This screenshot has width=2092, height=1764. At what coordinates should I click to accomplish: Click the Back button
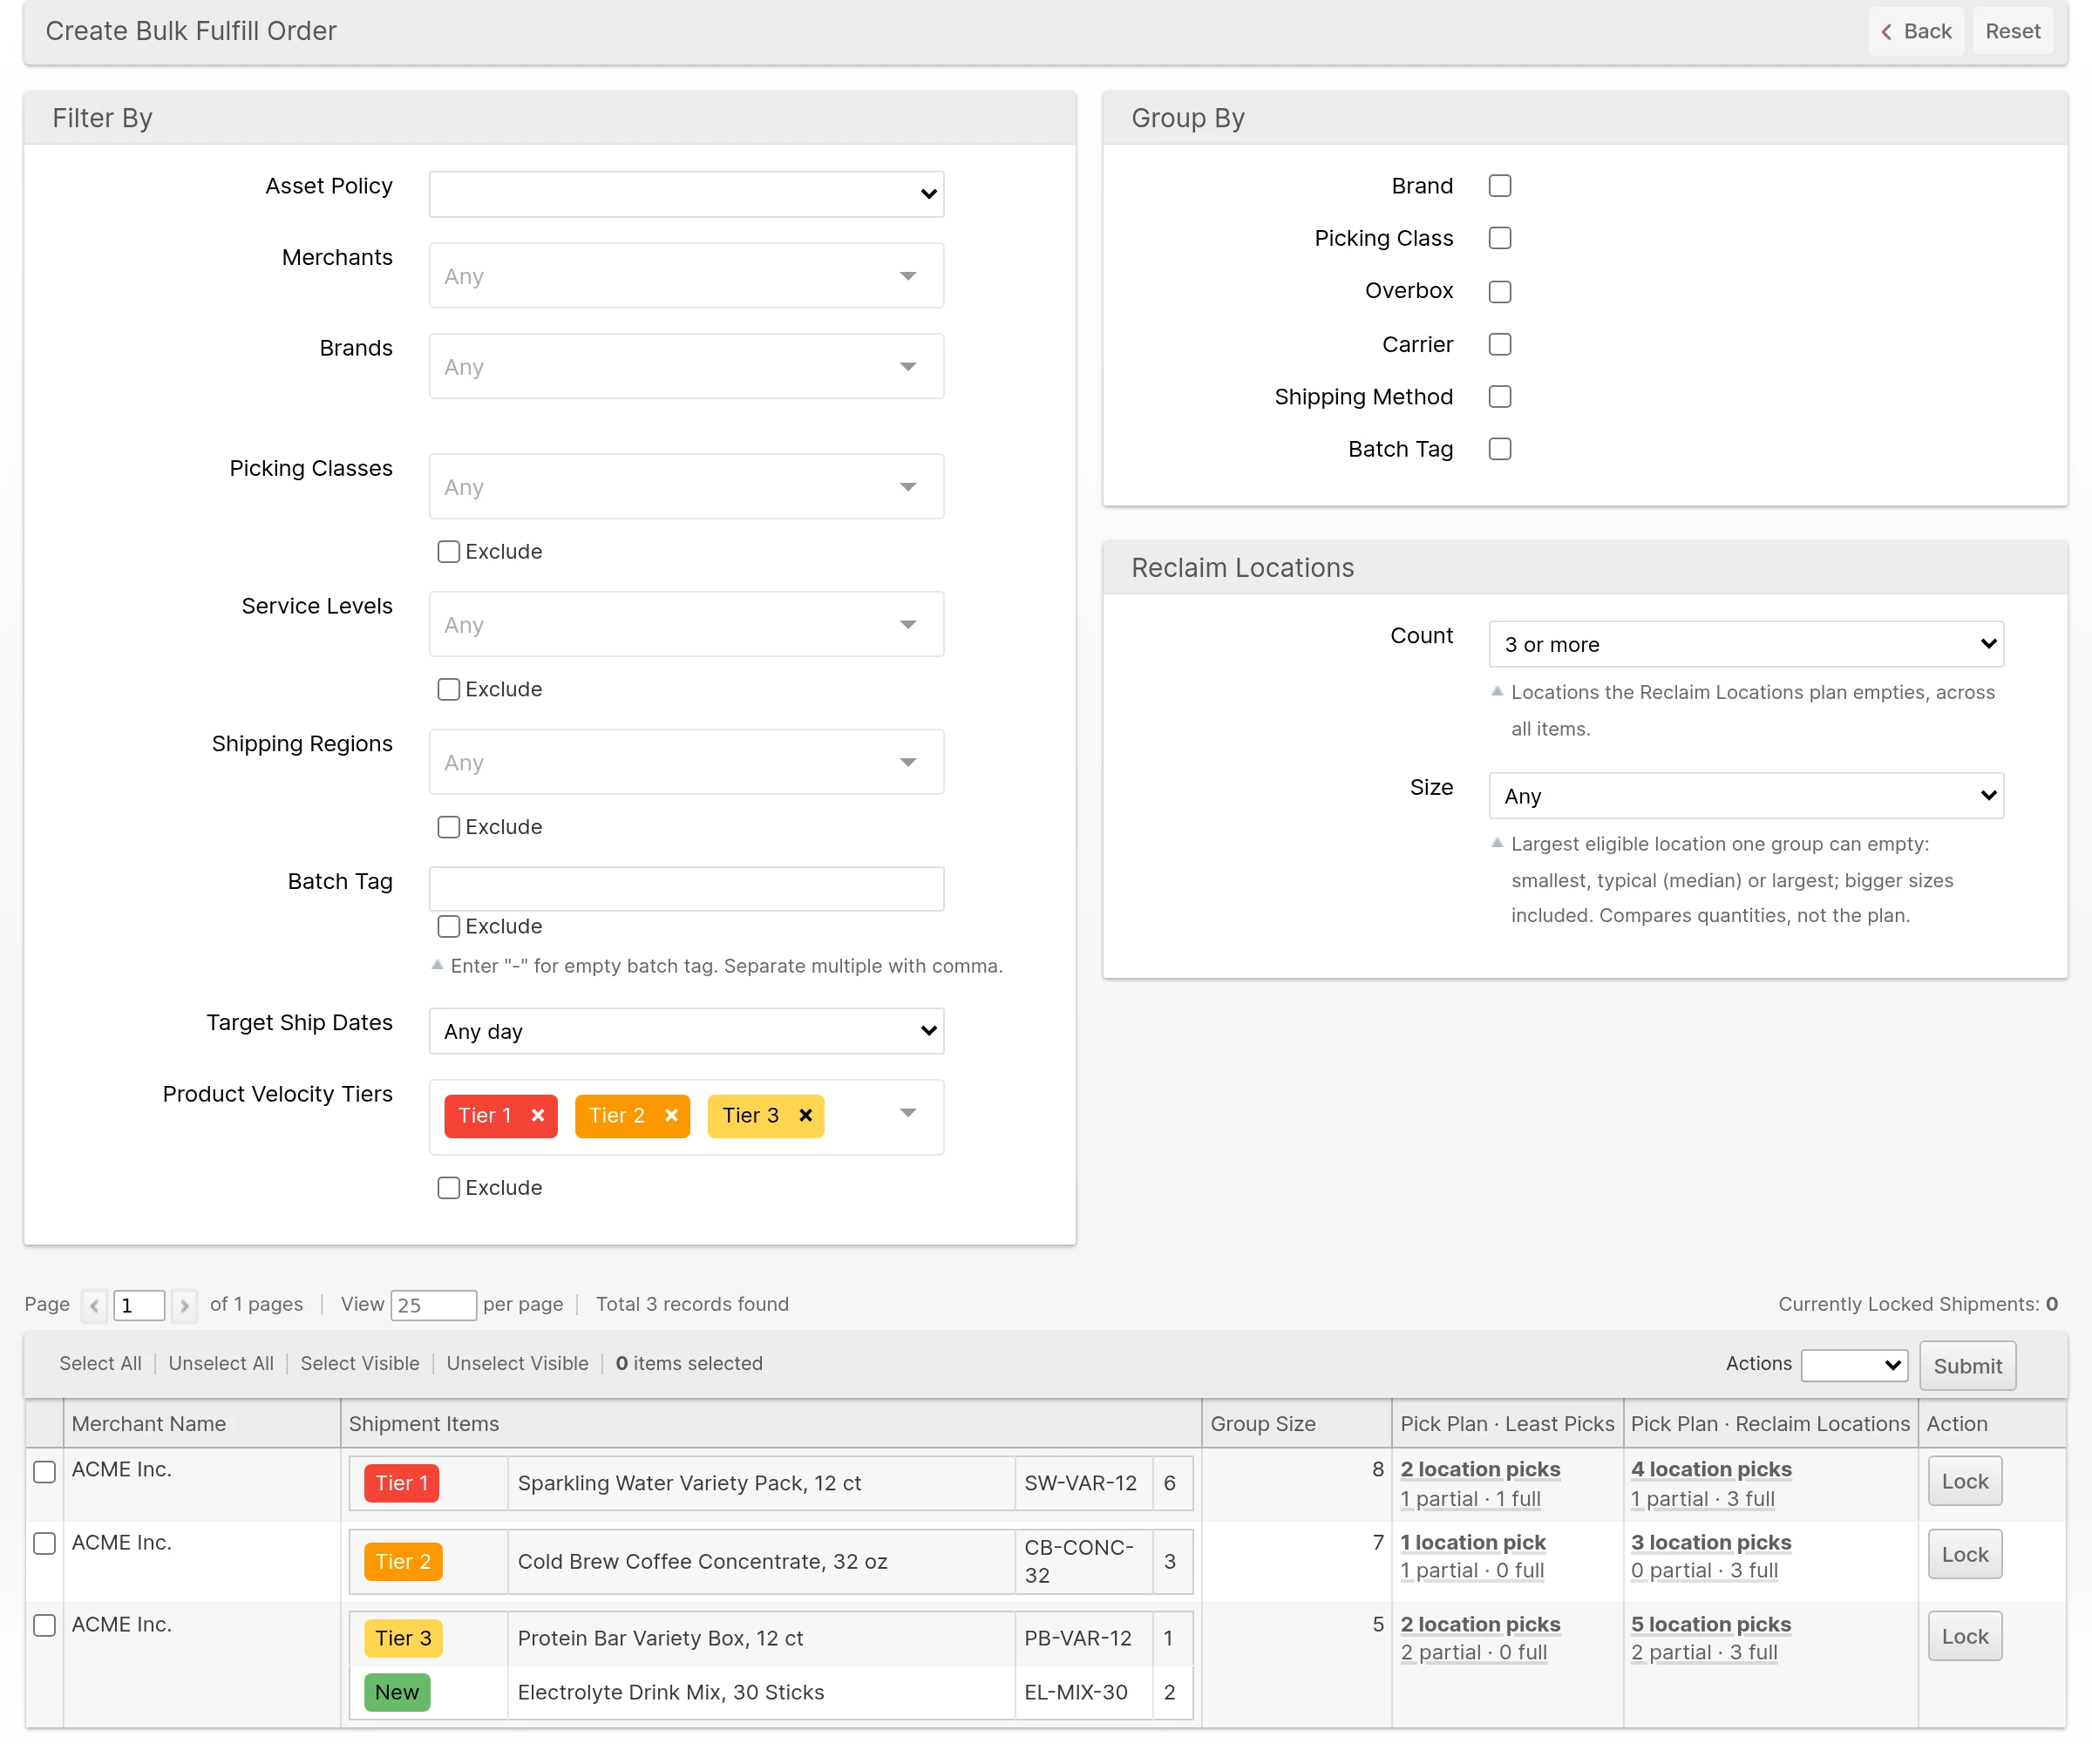[1916, 31]
